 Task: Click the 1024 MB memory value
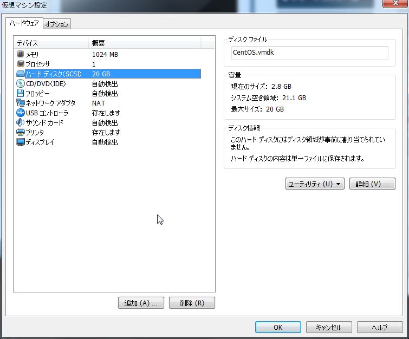pyautogui.click(x=105, y=55)
